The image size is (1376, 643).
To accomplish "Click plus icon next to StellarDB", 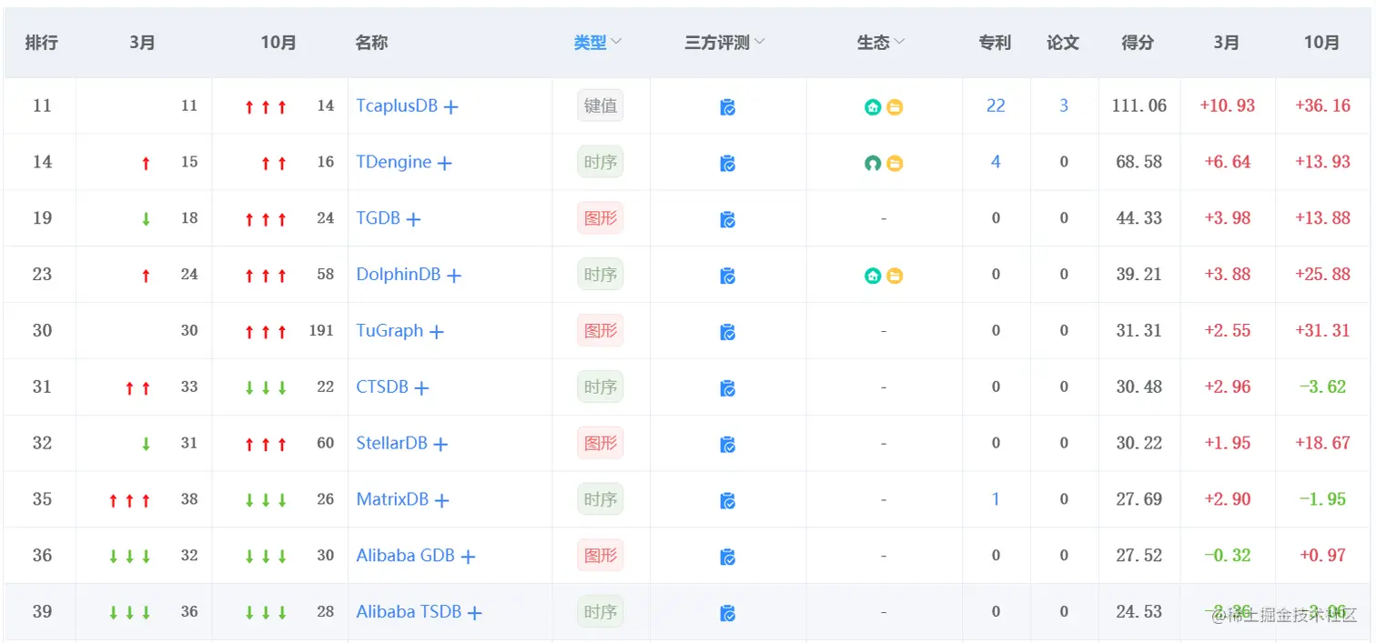I will [x=440, y=445].
